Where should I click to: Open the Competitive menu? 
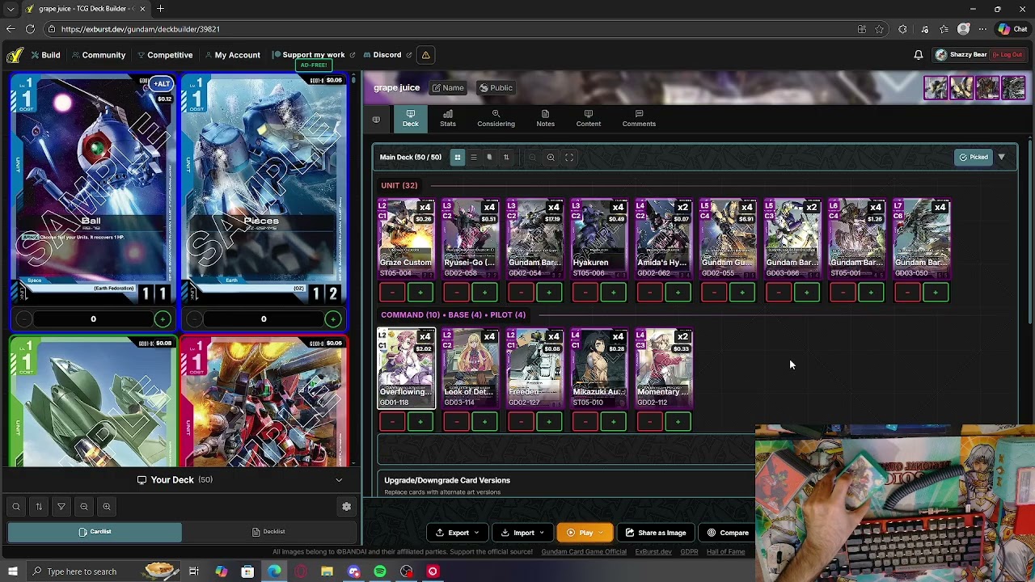click(x=165, y=55)
